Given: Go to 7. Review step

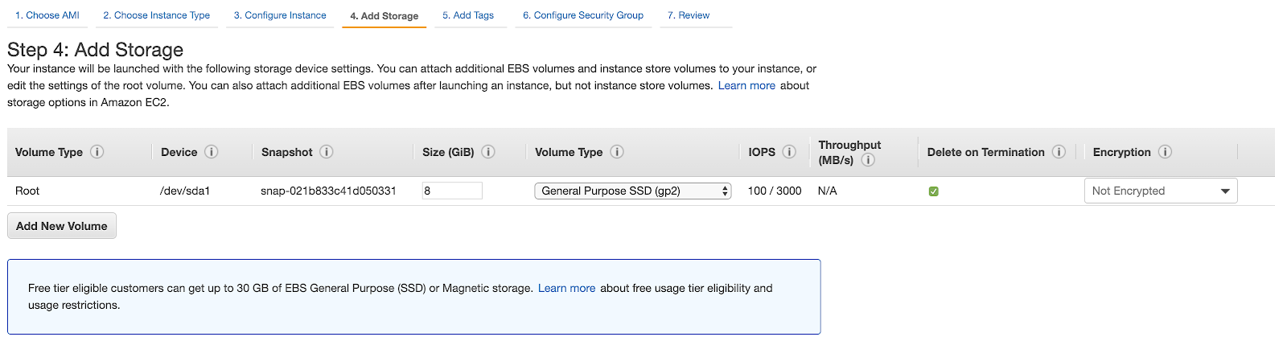Looking at the screenshot, I should point(689,15).
